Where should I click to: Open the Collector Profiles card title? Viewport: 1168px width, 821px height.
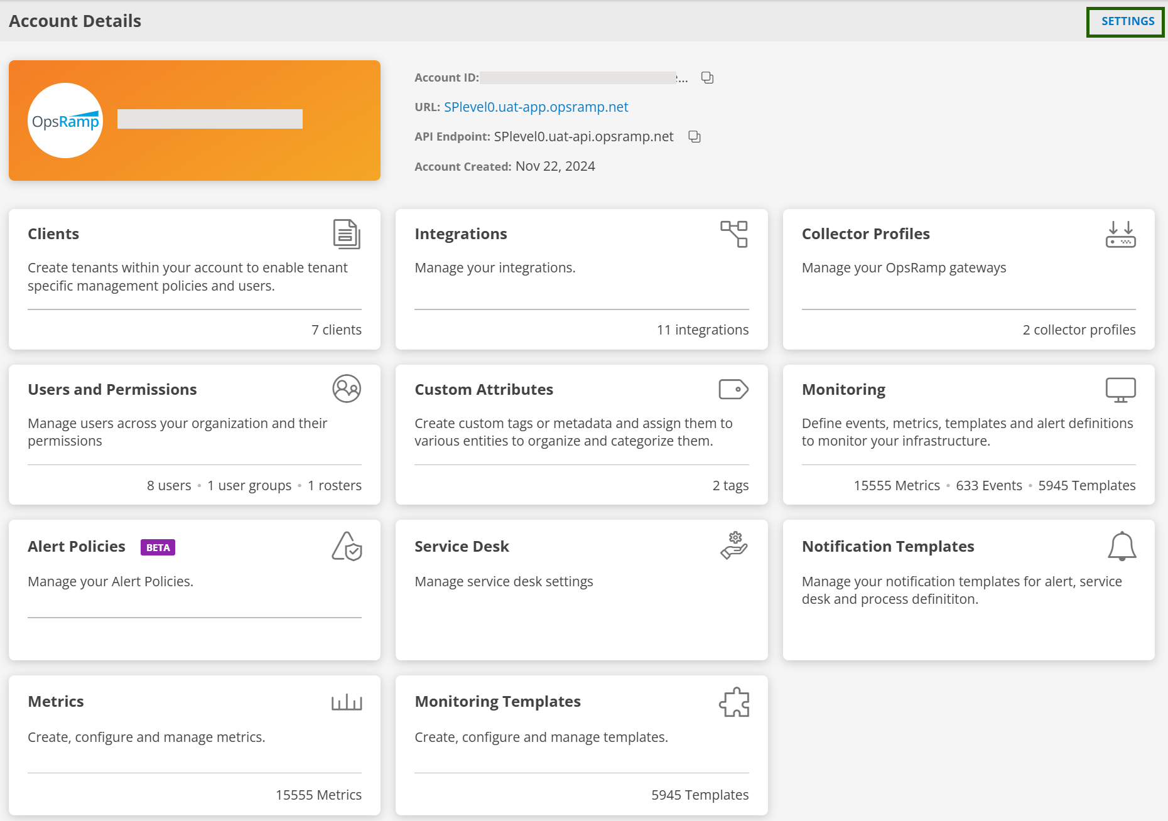pyautogui.click(x=865, y=234)
